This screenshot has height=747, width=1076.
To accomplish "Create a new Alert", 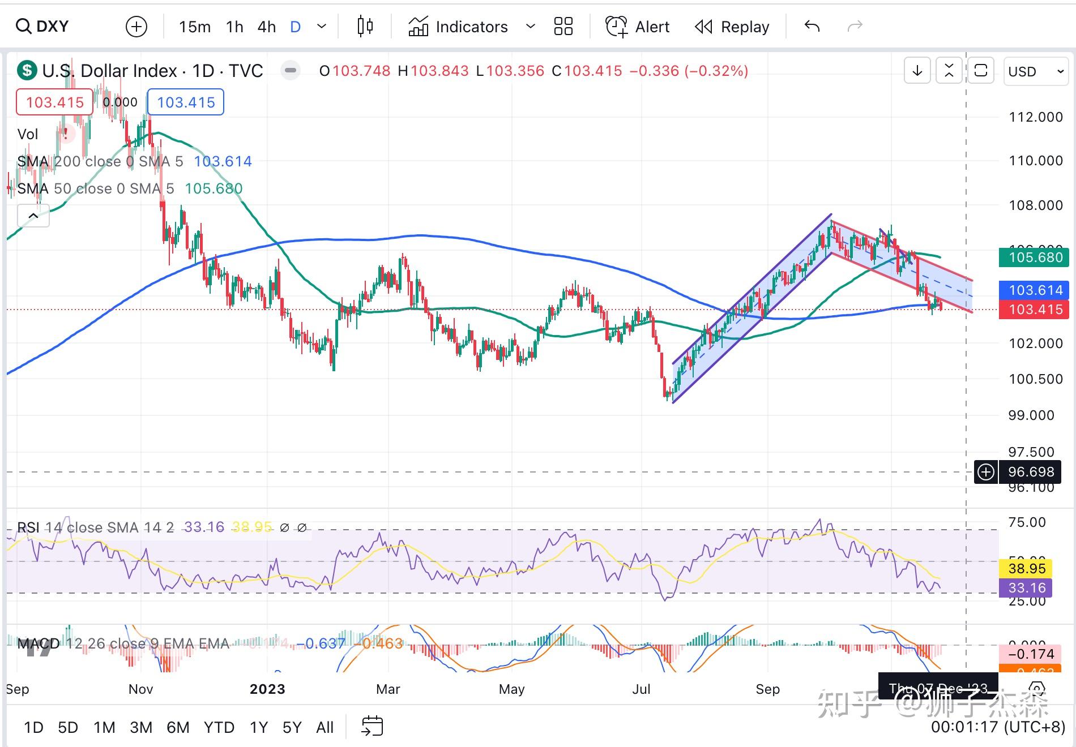I will click(637, 27).
